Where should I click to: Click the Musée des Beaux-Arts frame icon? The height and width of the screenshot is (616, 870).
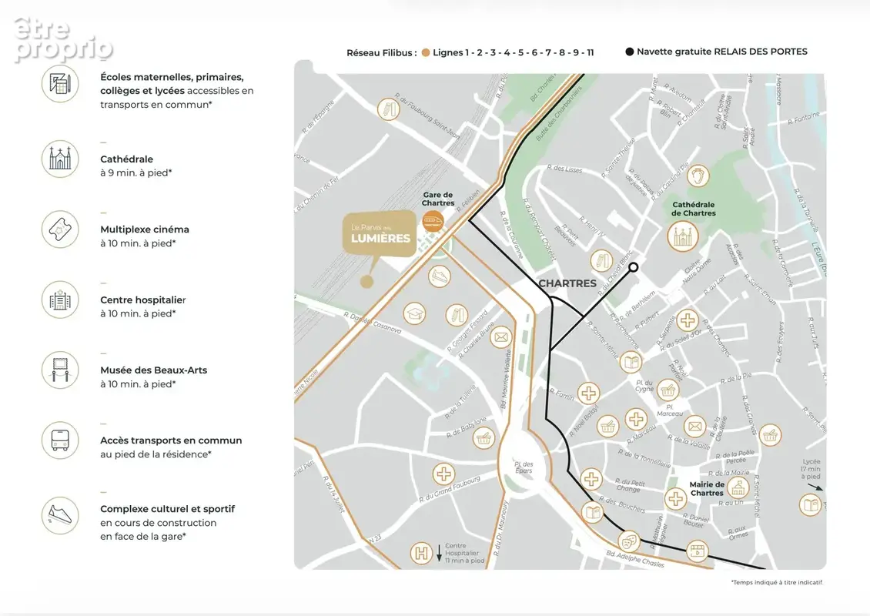(x=60, y=370)
